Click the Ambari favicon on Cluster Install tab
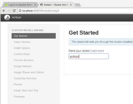The image size is (133, 104). tap(41, 5)
